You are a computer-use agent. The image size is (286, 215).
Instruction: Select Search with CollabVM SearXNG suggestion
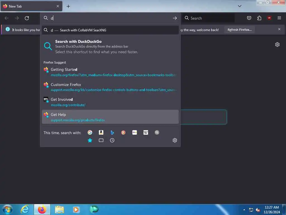pyautogui.click(x=110, y=30)
